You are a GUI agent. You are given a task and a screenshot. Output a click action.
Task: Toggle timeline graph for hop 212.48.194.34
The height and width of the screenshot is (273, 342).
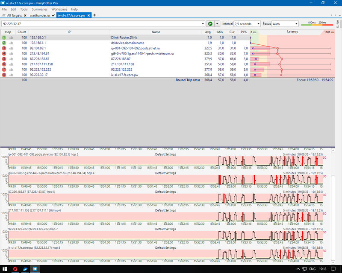11,54
